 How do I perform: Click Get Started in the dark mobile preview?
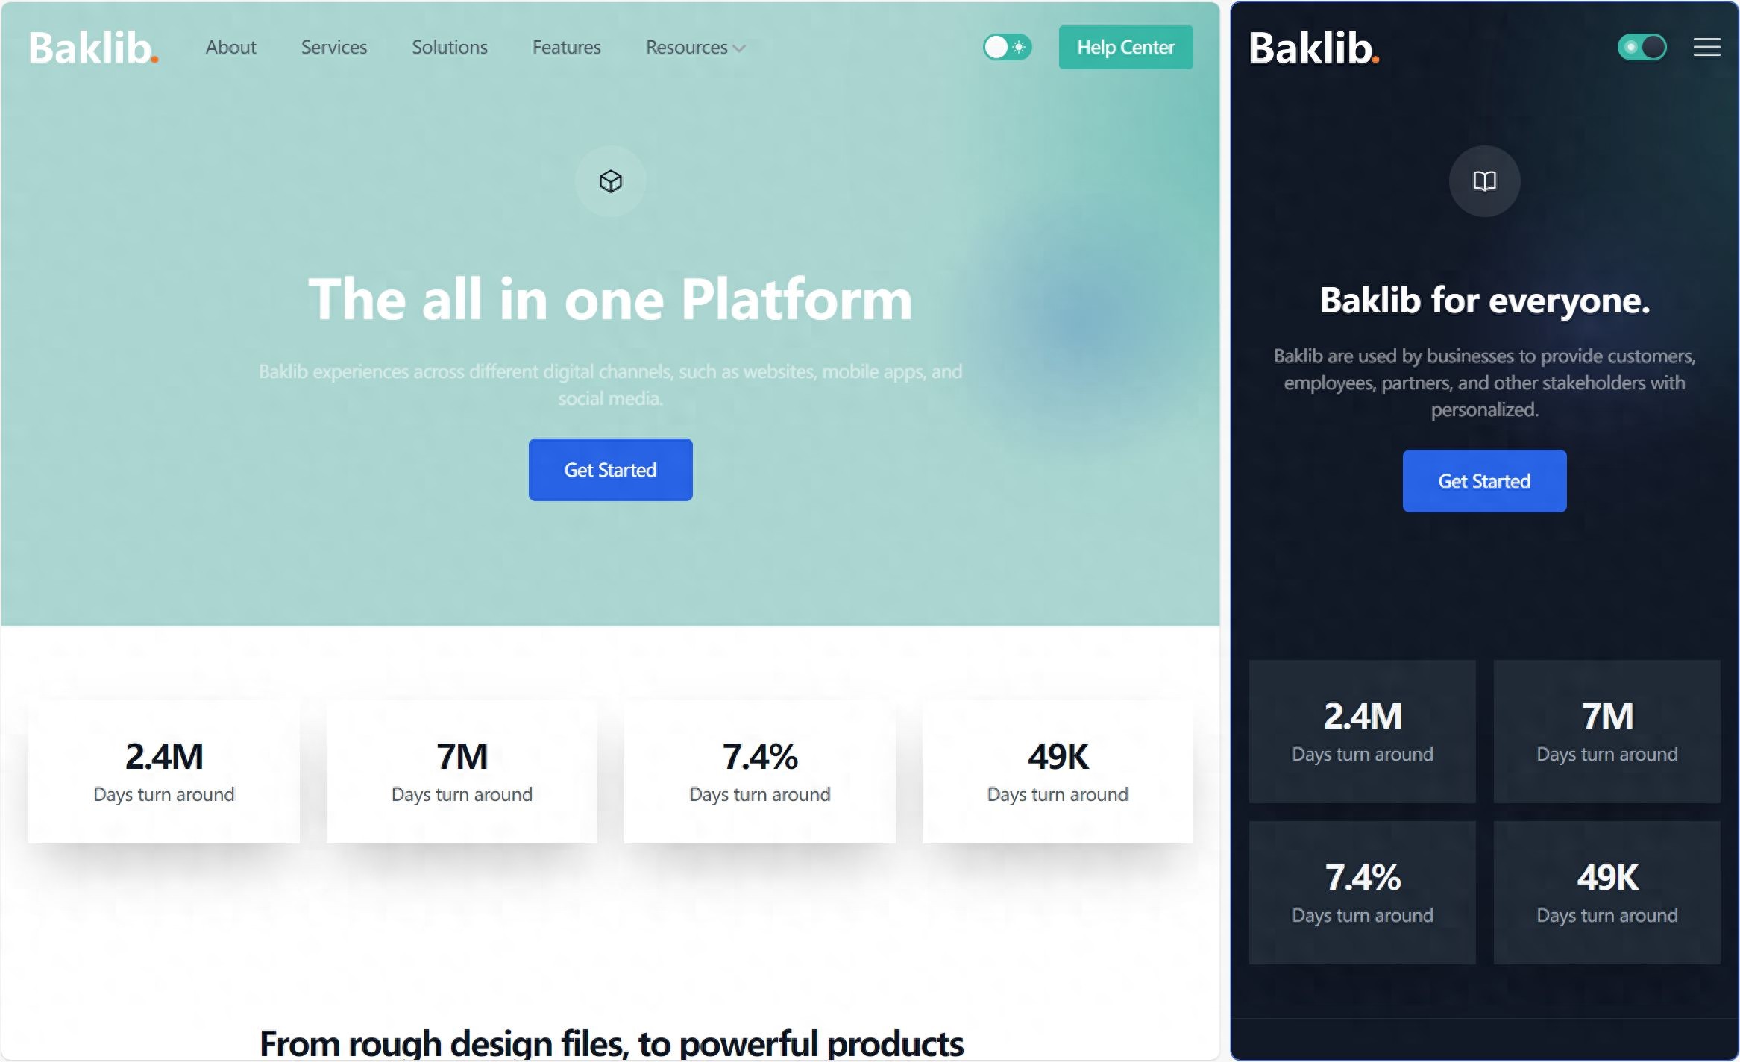[x=1484, y=481]
